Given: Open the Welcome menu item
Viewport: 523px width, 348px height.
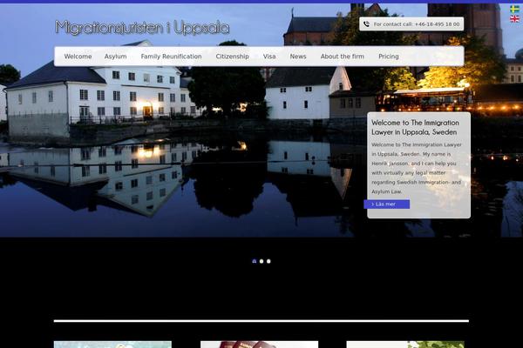Looking at the screenshot, I should (78, 57).
